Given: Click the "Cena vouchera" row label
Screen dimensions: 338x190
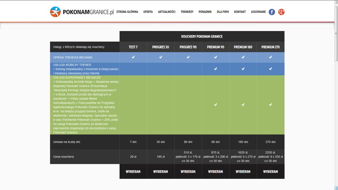Looking at the screenshot, I should pos(63,157).
